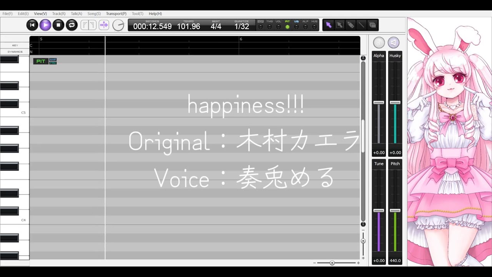
Task: Click the Alpha value +0.00 field
Action: tap(379, 153)
